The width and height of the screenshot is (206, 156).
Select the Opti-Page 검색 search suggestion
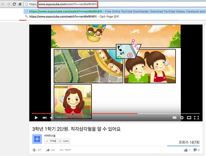(115, 17)
